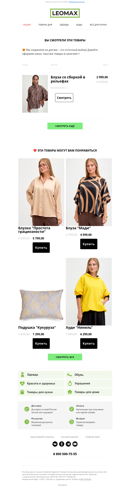Viewport: 130px width, 493px height.
Task: Open the ТОВАРЫ ДНЯ menu item
Action: pyautogui.click(x=45, y=25)
